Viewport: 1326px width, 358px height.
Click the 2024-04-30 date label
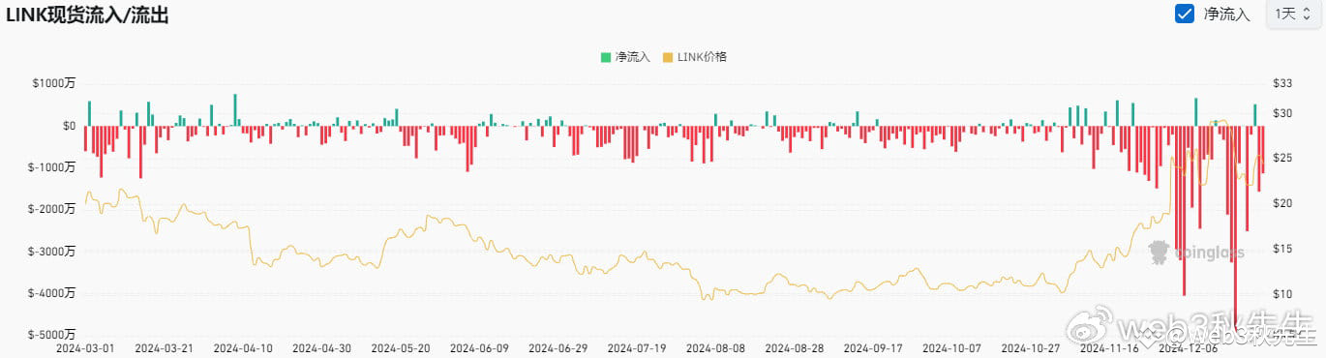(x=321, y=347)
